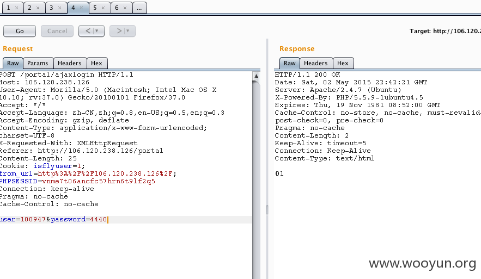Viewport: 481px width, 279px height.
Task: Close Repeater tab 2
Action: pos(38,8)
